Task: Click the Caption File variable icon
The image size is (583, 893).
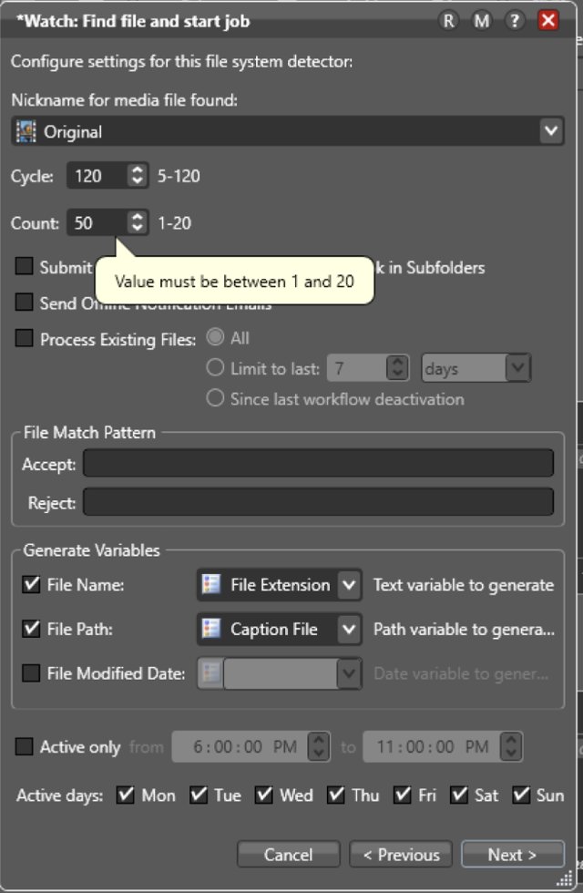Action: (211, 629)
